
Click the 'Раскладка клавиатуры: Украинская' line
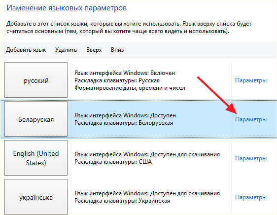122,201
